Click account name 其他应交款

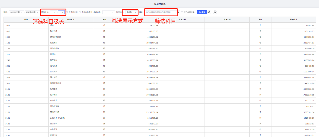click(x=55, y=106)
